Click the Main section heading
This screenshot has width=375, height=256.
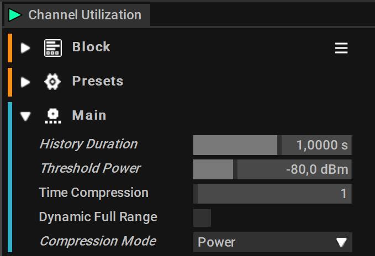click(89, 115)
